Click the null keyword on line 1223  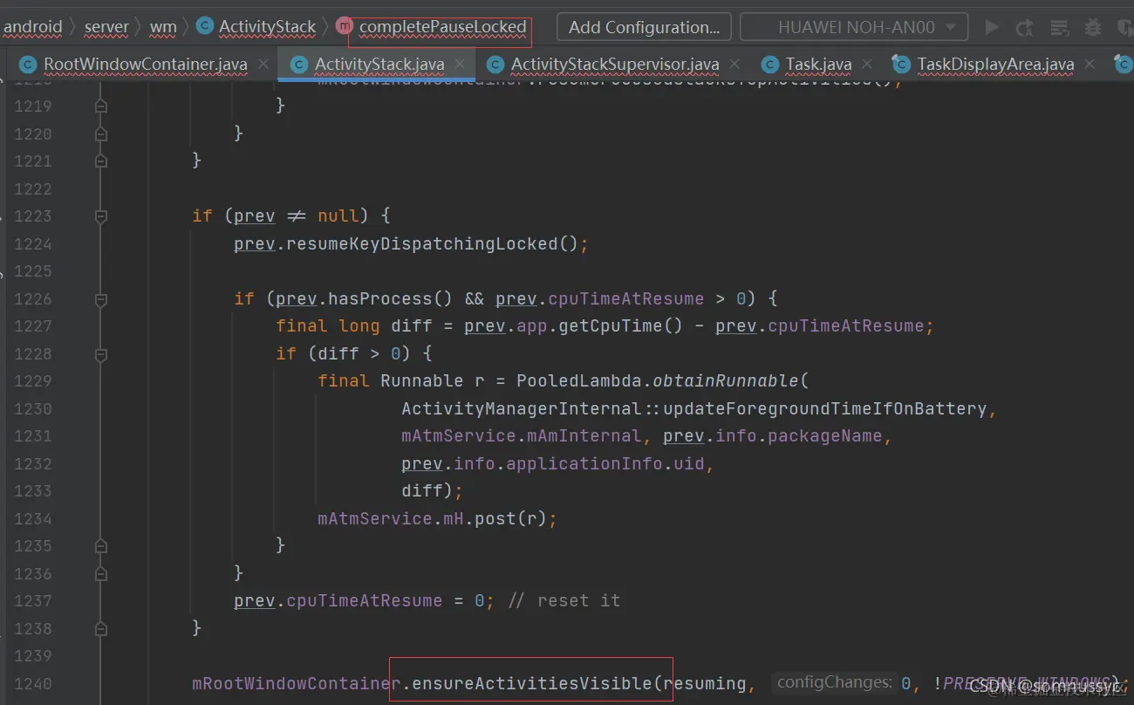338,216
